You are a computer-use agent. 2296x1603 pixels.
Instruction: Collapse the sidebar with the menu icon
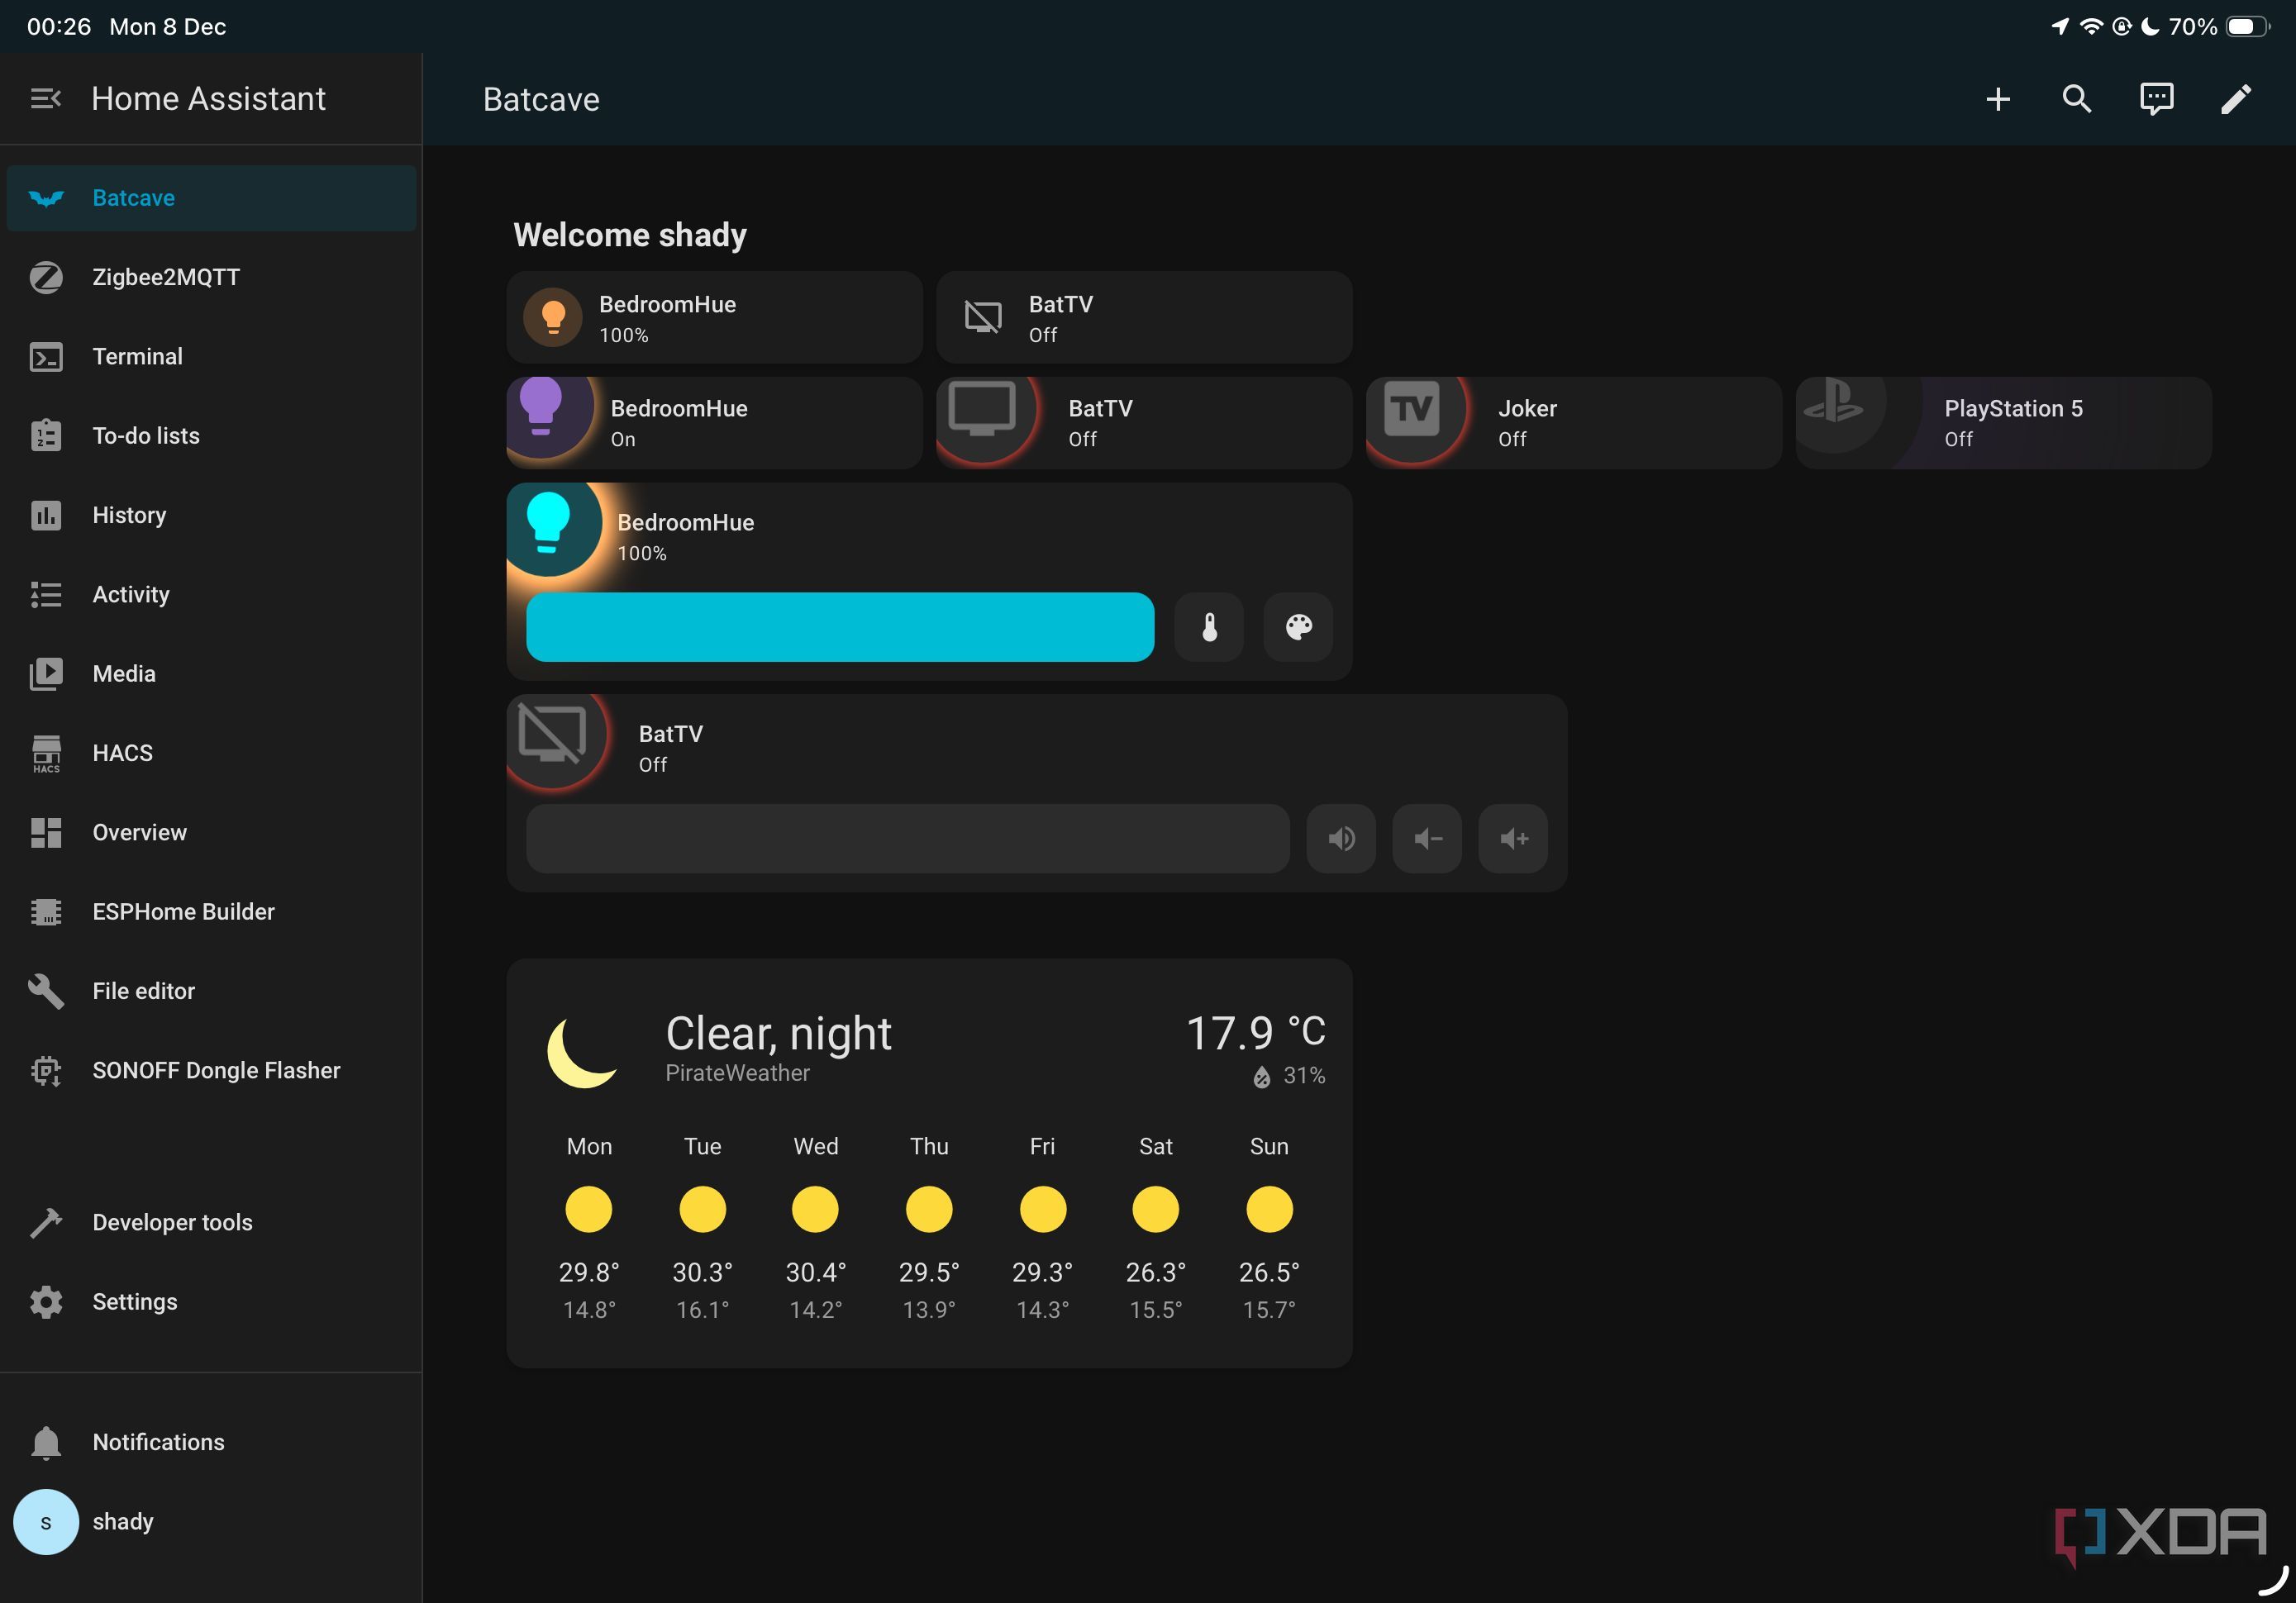point(46,98)
